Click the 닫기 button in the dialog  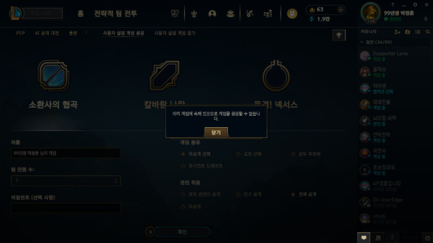216,133
